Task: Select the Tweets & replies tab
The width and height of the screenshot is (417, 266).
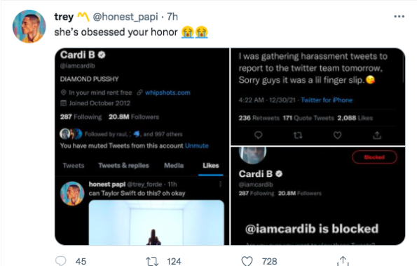Action: (x=123, y=166)
